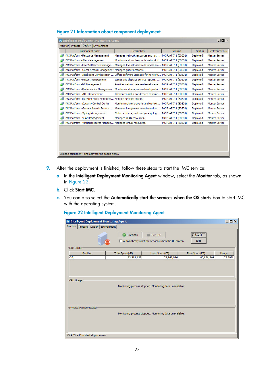Viewport: 274px width, 372px height.
Task: Select the C:\ partition cell
Action: [x=87, y=257]
